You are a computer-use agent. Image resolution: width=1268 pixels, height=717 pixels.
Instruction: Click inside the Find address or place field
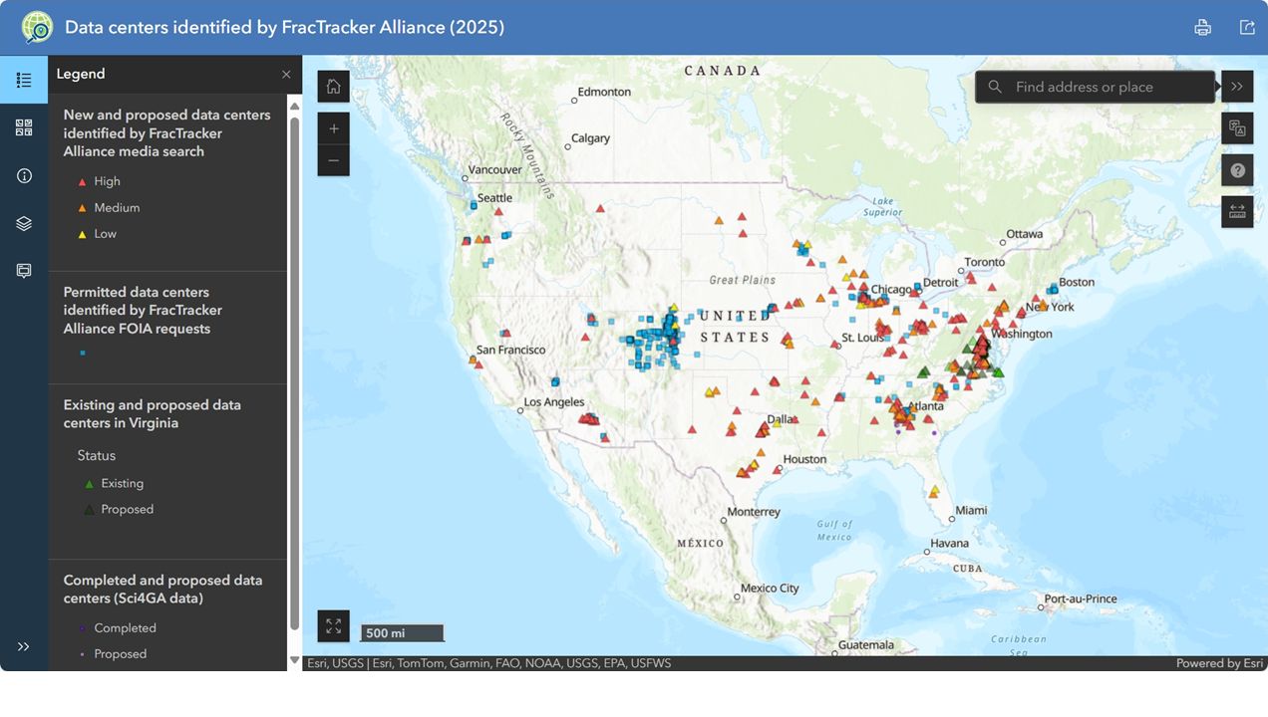(1097, 87)
